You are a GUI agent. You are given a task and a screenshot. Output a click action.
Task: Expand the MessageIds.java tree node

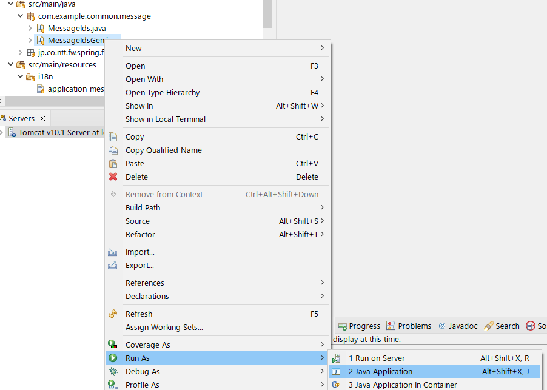(x=30, y=29)
